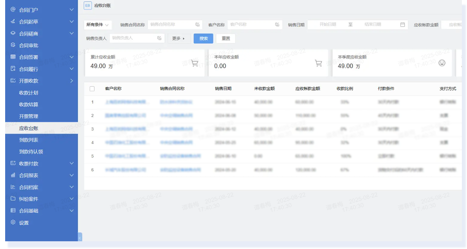Focus the 客户名称 input field
This screenshot has width=467, height=249.
(x=255, y=25)
